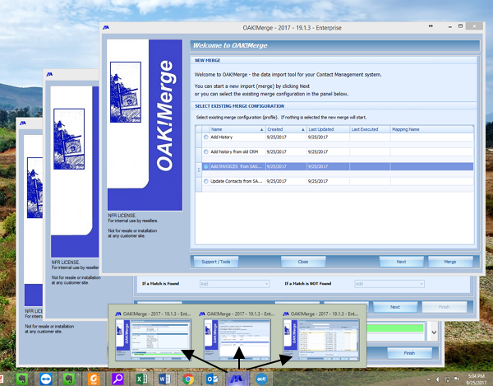Open TeamViewer from the taskbar
The width and height of the screenshot is (493, 386).
coord(46,379)
